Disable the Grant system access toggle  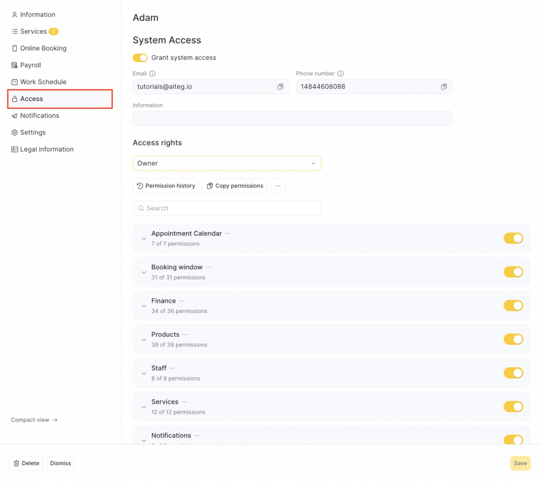pyautogui.click(x=140, y=58)
